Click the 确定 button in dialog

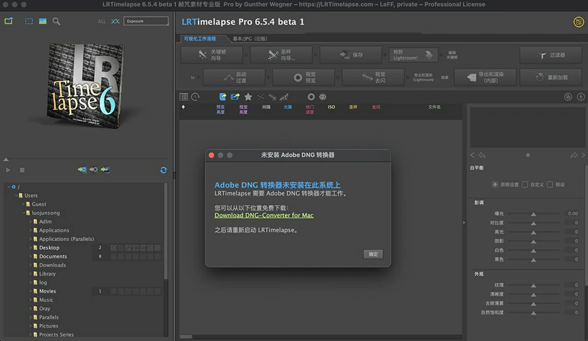(373, 254)
